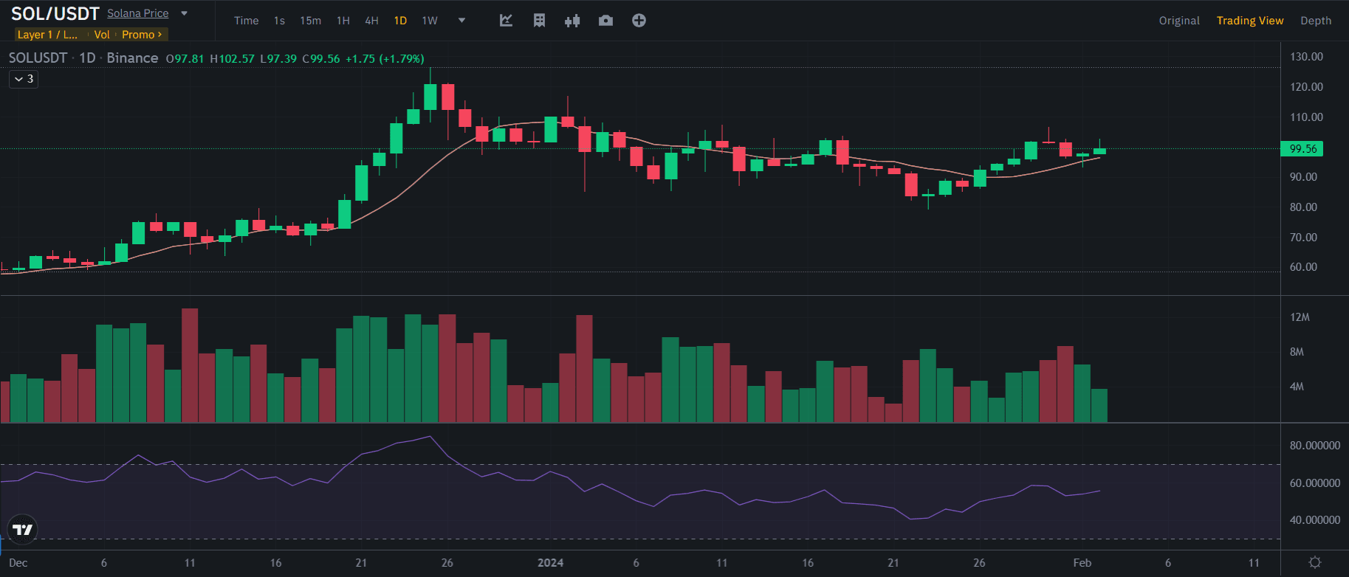This screenshot has width=1349, height=577.
Task: Open the Solana Price link
Action: tap(137, 13)
